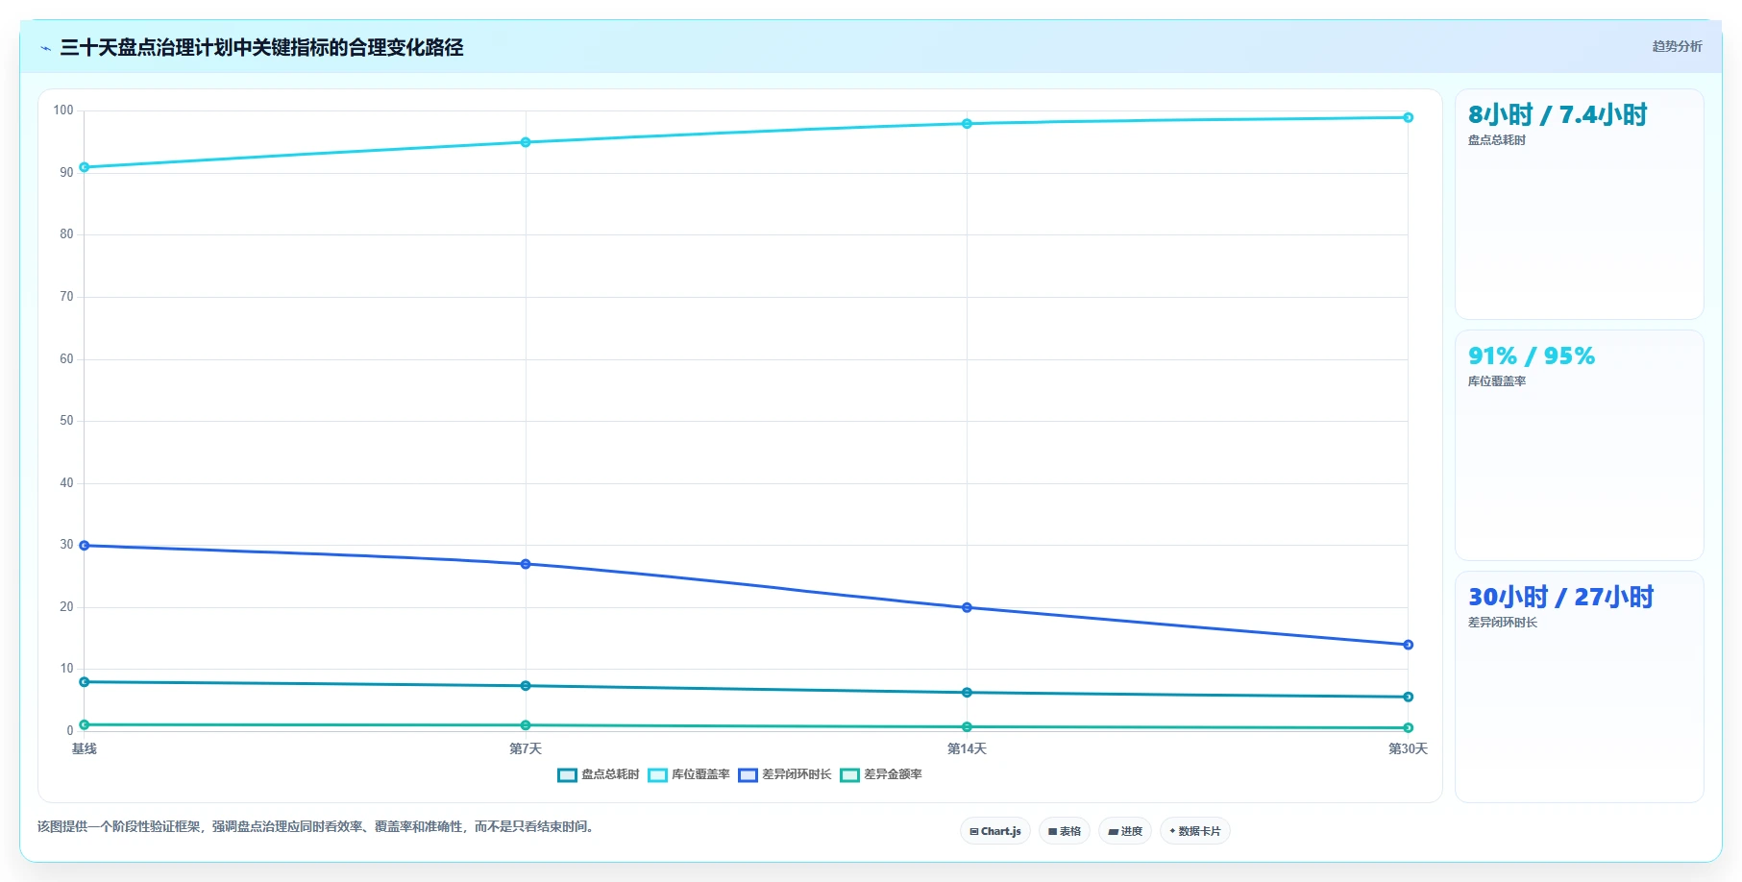Viewport: 1742px width, 882px height.
Task: Select the 差异金额率 point at 第14天
Action: tap(967, 727)
